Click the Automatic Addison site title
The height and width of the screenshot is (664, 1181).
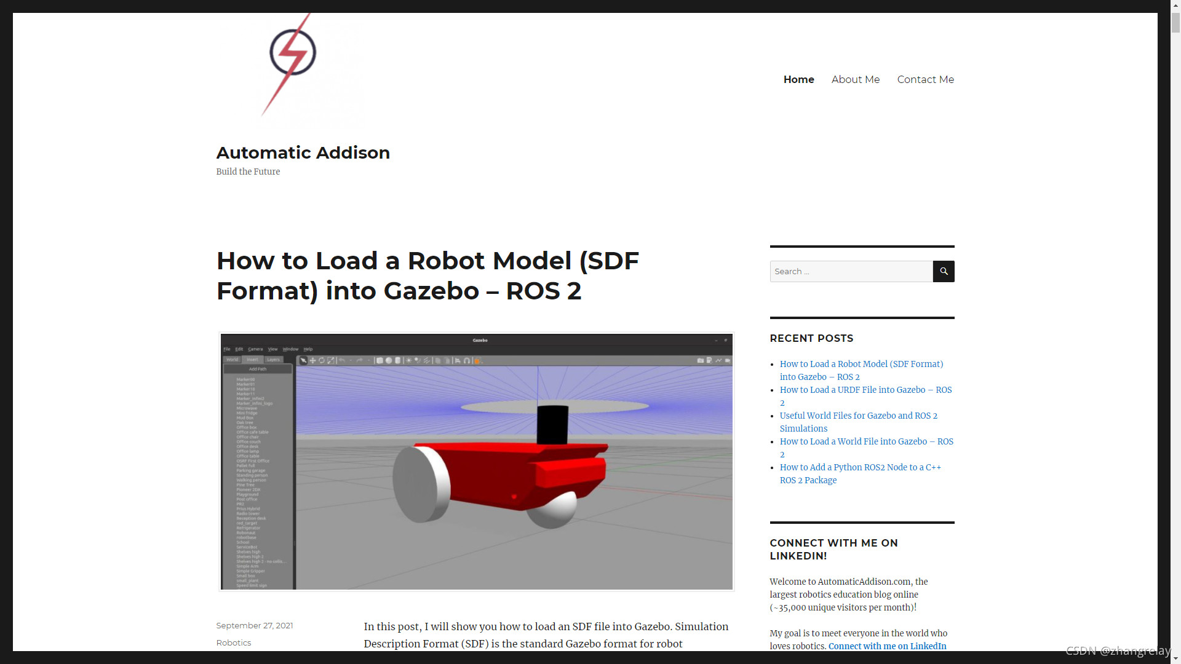tap(303, 152)
